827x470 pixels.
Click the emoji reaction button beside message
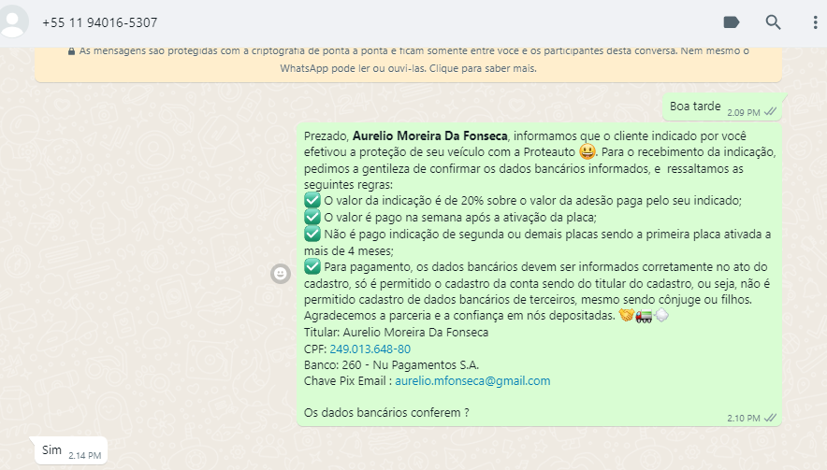(x=280, y=273)
